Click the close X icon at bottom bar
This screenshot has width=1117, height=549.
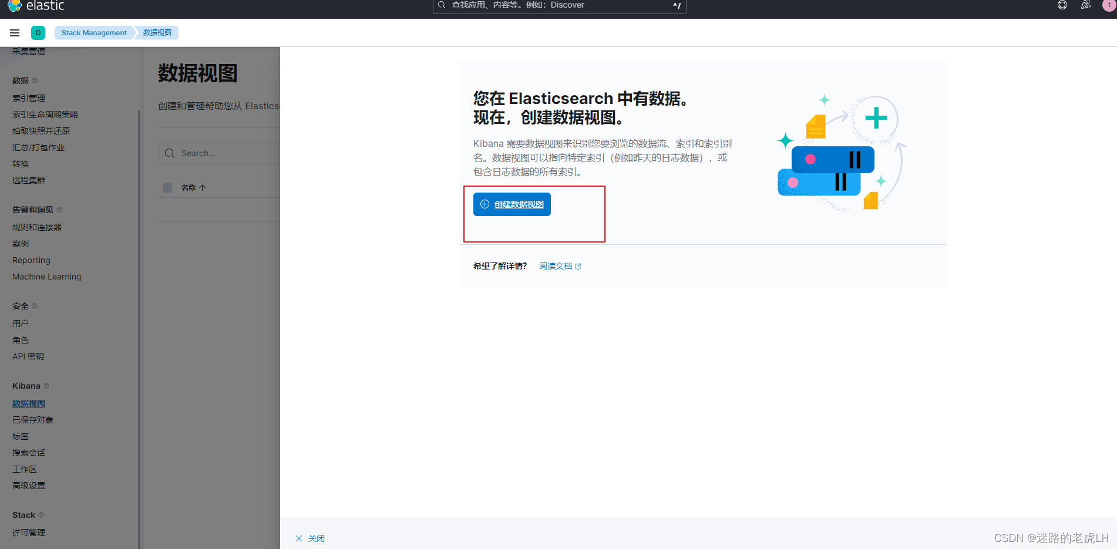coord(299,538)
